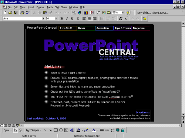185x138 pixels.
Task: Click the Animation Effects star icon
Action: (x=144, y=18)
